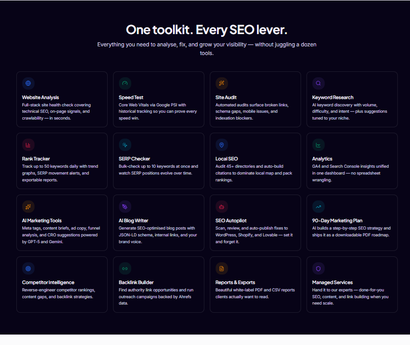Open the Rank Tracker card title

point(36,159)
